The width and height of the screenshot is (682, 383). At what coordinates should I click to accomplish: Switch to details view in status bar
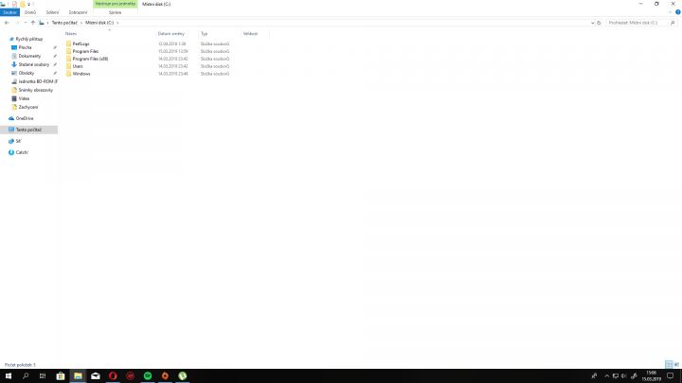tap(669, 364)
